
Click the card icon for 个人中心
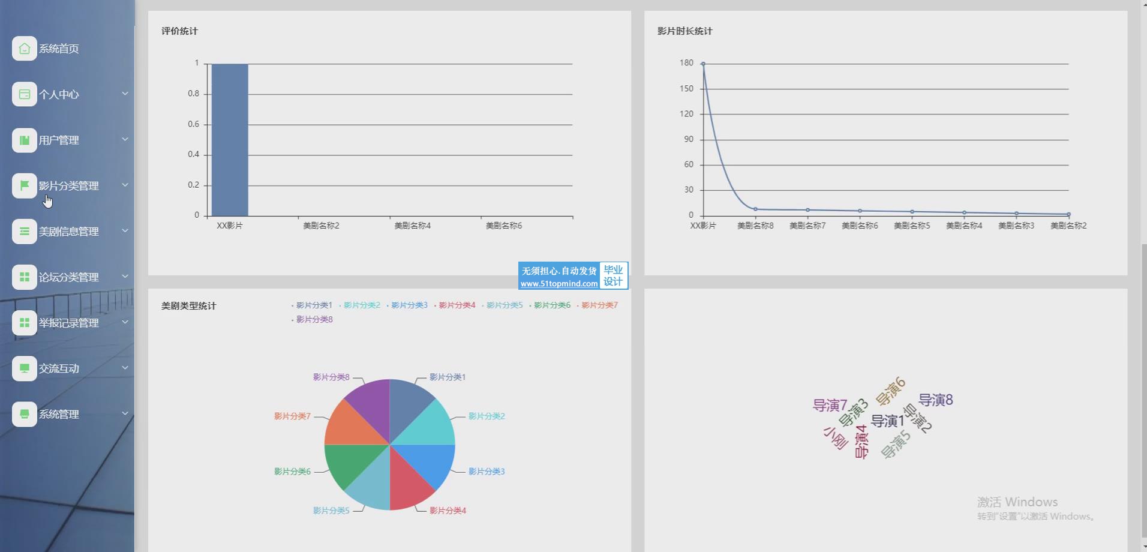coord(24,94)
